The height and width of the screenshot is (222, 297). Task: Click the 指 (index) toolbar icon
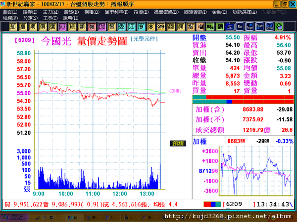(x=191, y=27)
